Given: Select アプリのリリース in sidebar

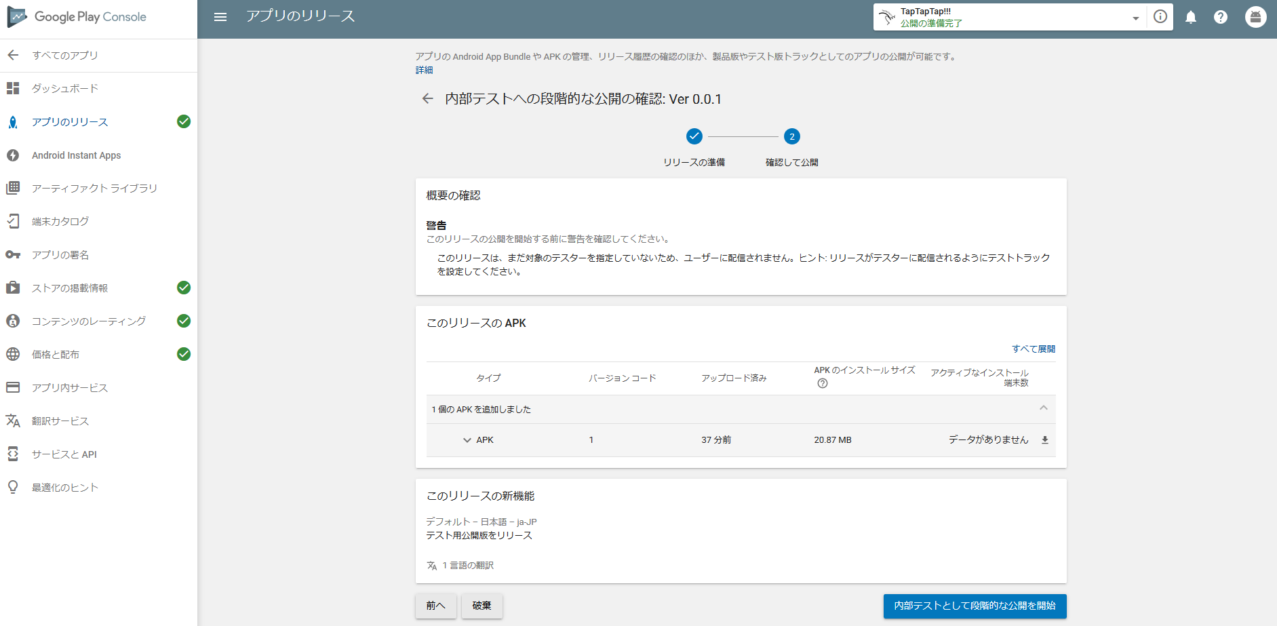Looking at the screenshot, I should pyautogui.click(x=70, y=122).
